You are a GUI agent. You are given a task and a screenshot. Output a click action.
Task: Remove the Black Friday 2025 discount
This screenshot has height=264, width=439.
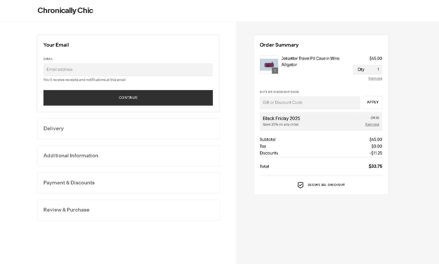point(372,125)
